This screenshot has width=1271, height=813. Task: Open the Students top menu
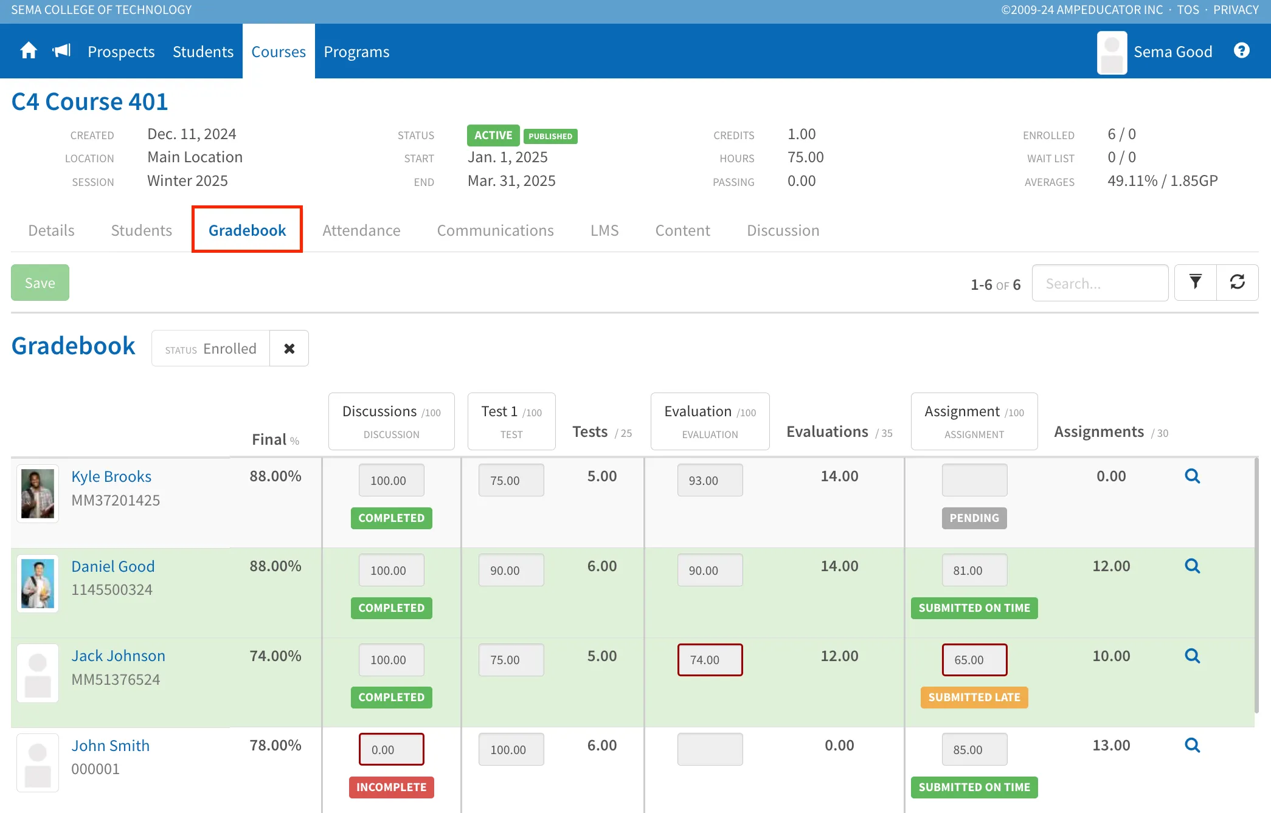203,52
